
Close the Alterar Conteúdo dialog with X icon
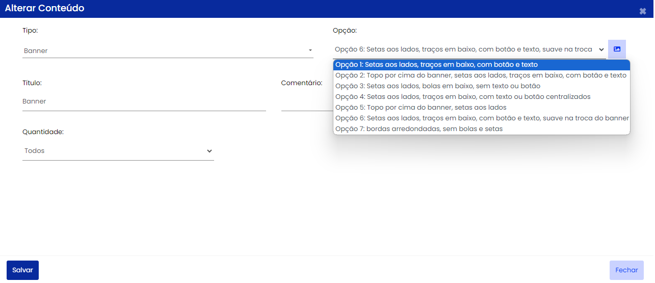click(643, 11)
